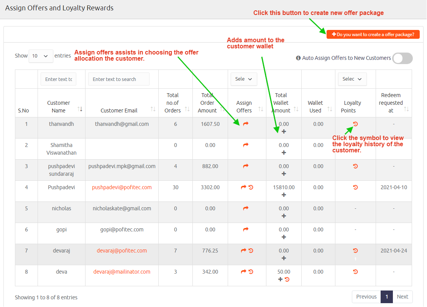Add wallet amount for Shamitha Viswanathan
The image size is (427, 307).
click(x=284, y=153)
